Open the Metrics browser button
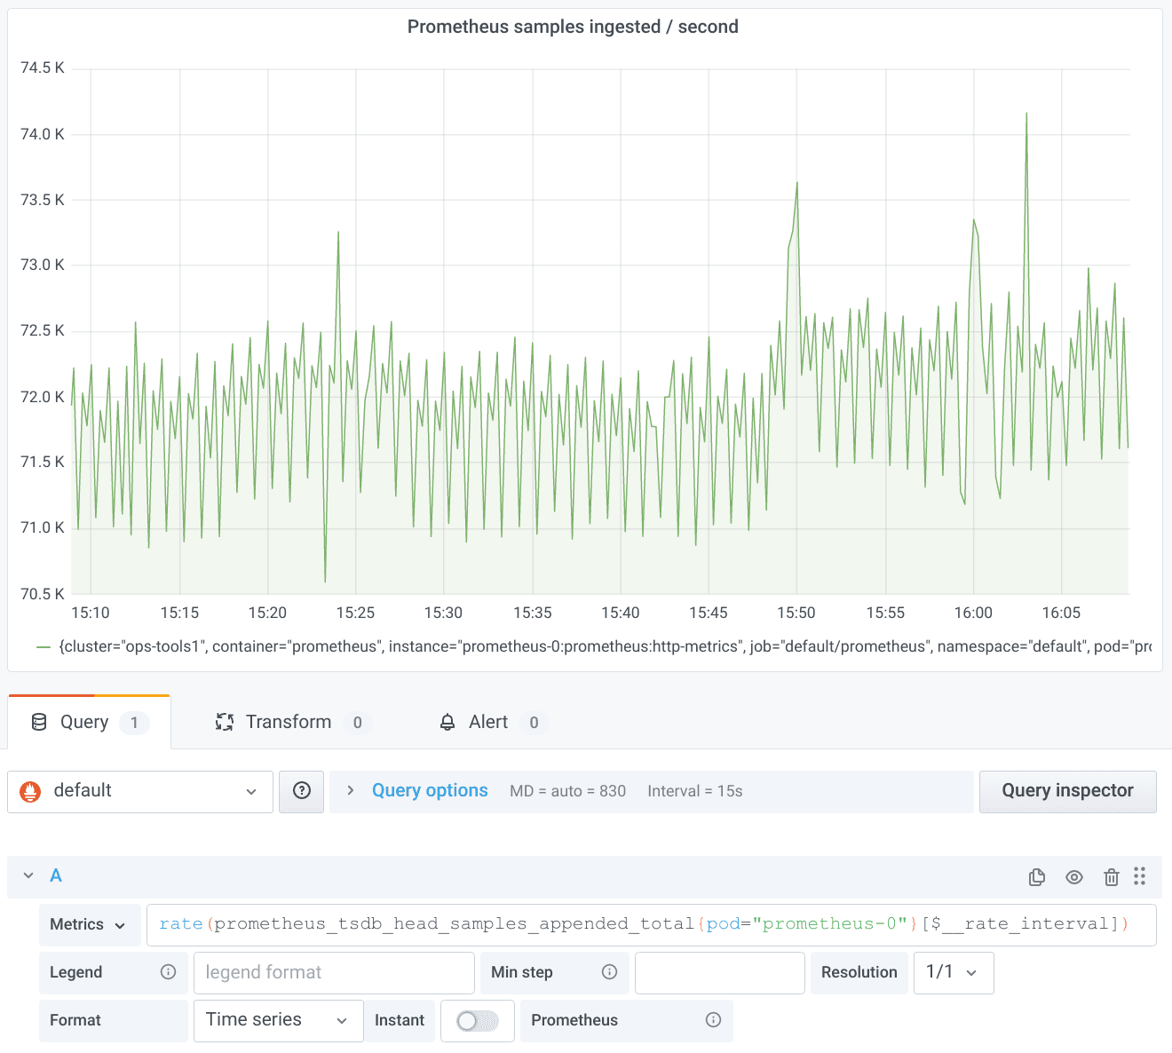1172x1053 pixels. coord(89,924)
